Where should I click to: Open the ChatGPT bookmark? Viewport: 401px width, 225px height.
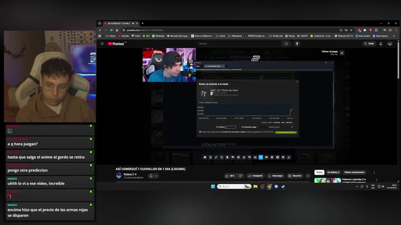pyautogui.click(x=302, y=36)
